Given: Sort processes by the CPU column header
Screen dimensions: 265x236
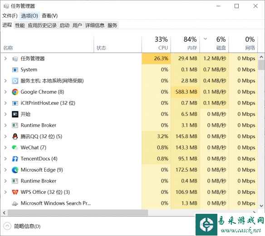Looking at the screenshot, I should coord(156,43).
